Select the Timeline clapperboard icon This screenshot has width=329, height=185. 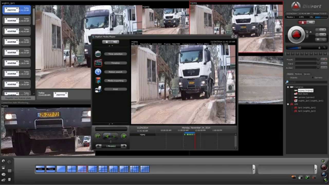click(x=98, y=63)
